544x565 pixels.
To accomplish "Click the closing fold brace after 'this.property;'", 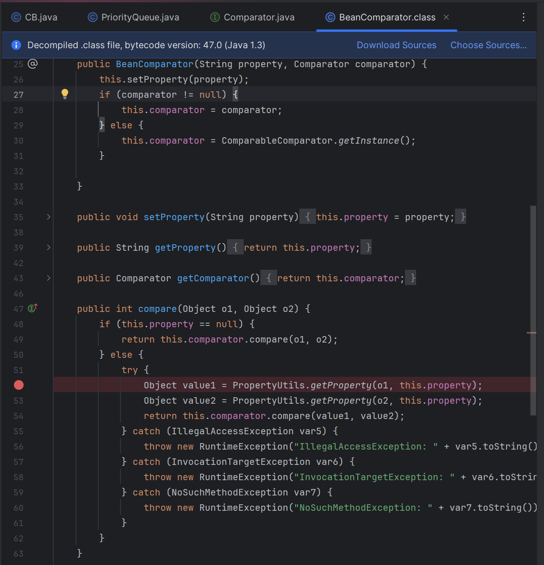I will [x=367, y=248].
